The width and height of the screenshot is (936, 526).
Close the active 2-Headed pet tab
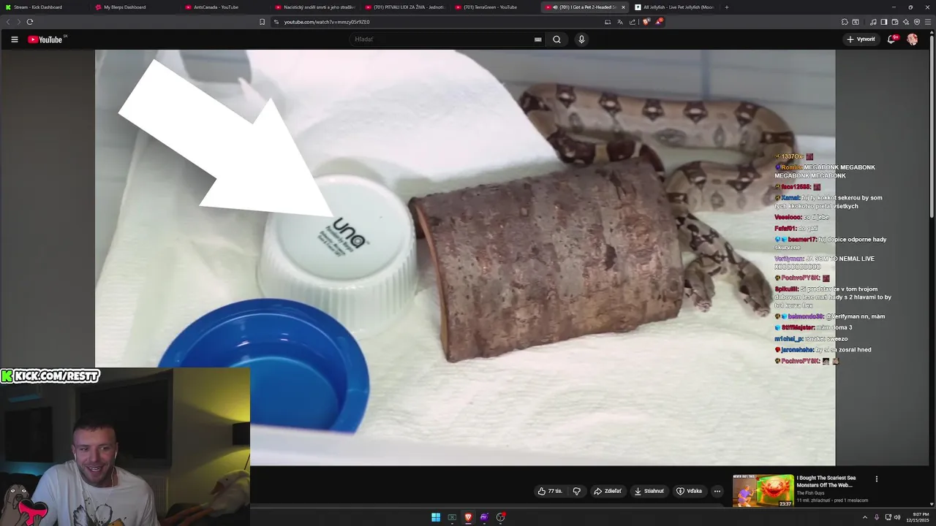coord(623,7)
